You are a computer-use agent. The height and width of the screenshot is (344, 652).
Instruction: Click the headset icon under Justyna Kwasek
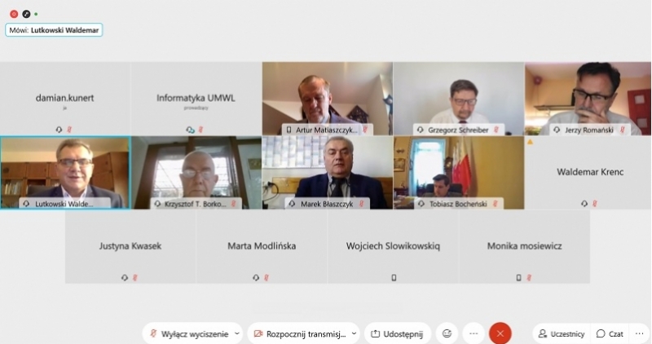coord(125,278)
